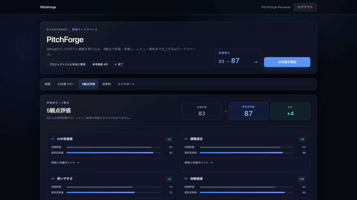This screenshot has height=200, width=357.
Task: Click the +2 badge on 使いやすさ
Action: [x=169, y=179]
